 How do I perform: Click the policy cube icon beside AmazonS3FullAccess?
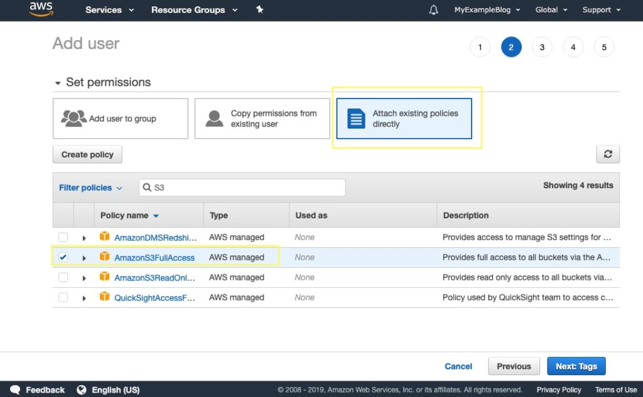point(104,257)
